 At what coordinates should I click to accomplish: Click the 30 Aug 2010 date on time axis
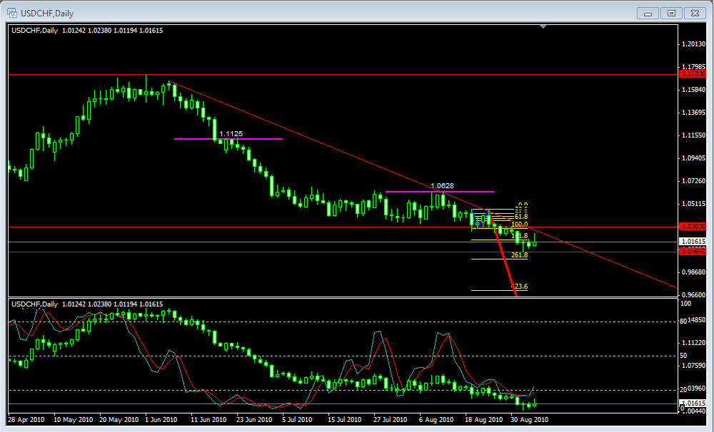(x=531, y=421)
